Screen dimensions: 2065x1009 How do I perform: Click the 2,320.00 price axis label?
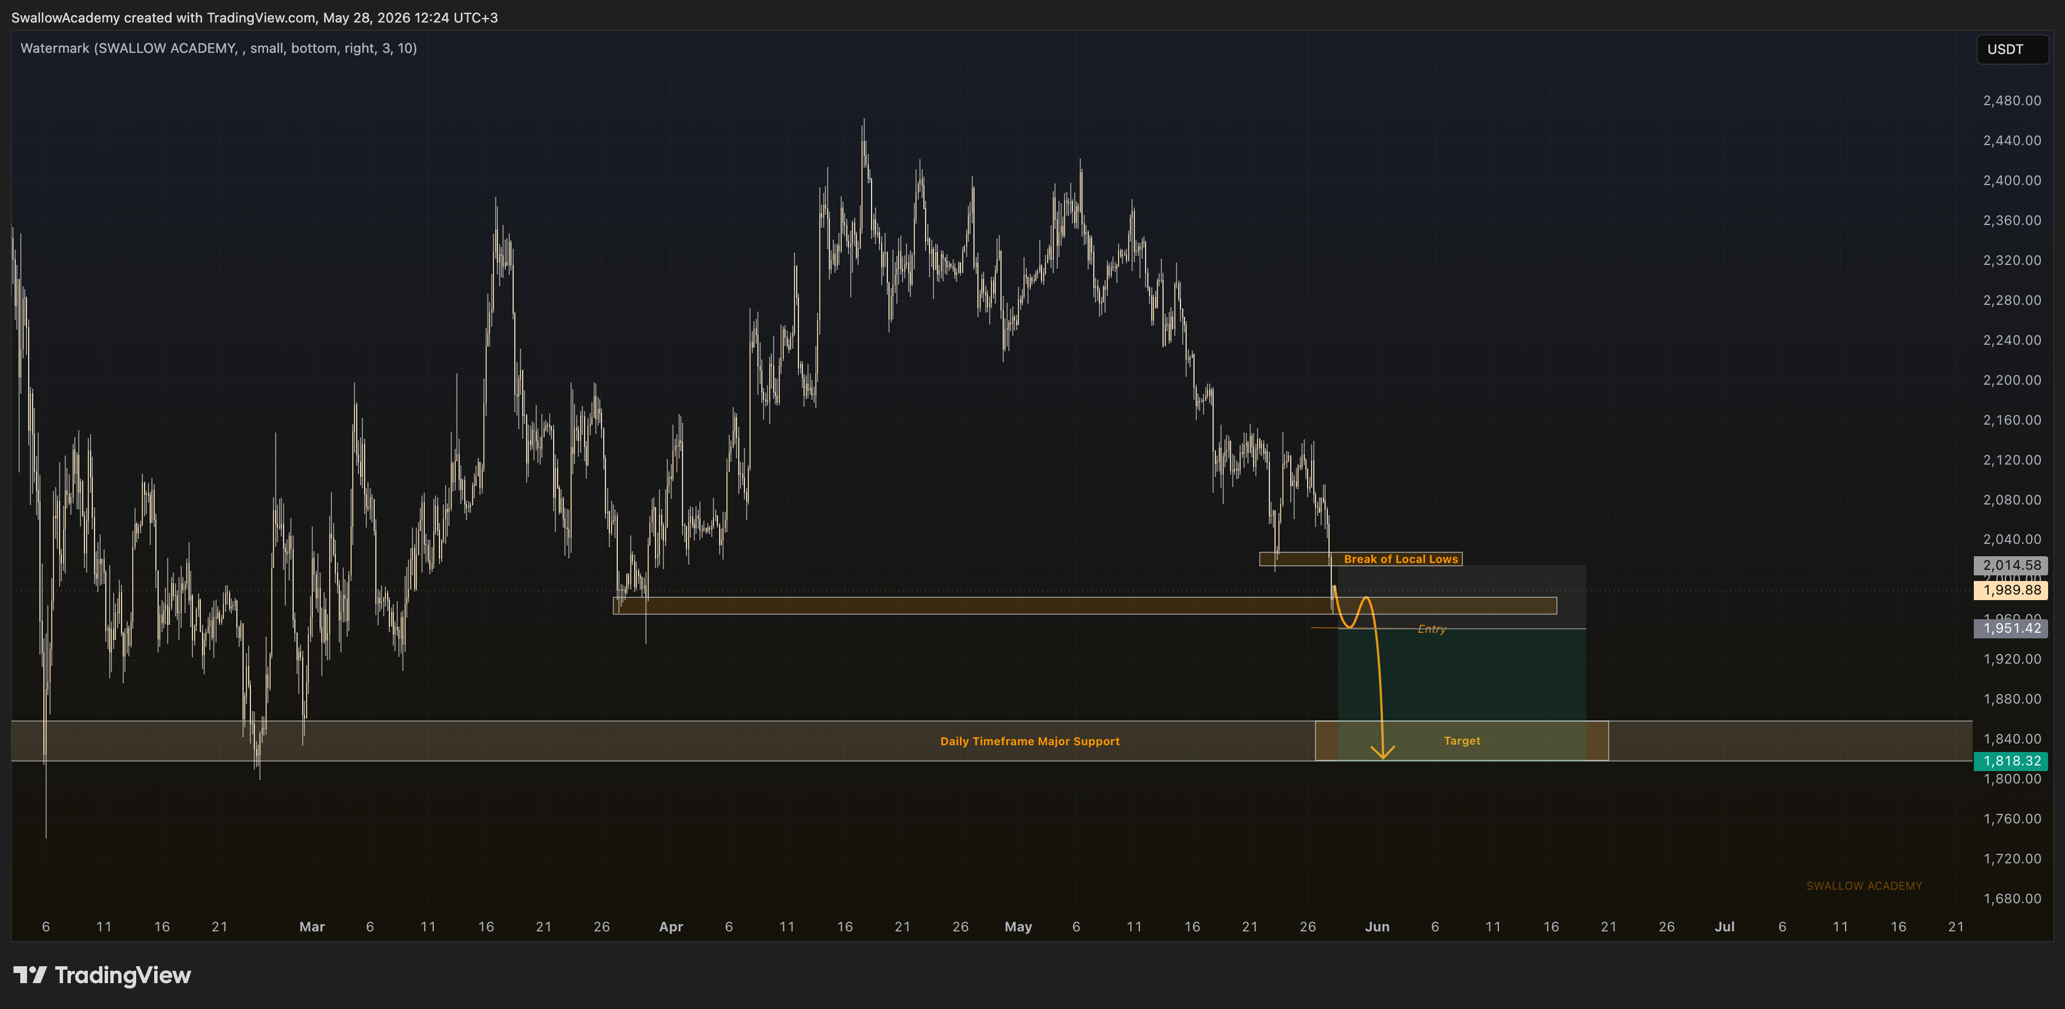[2012, 260]
